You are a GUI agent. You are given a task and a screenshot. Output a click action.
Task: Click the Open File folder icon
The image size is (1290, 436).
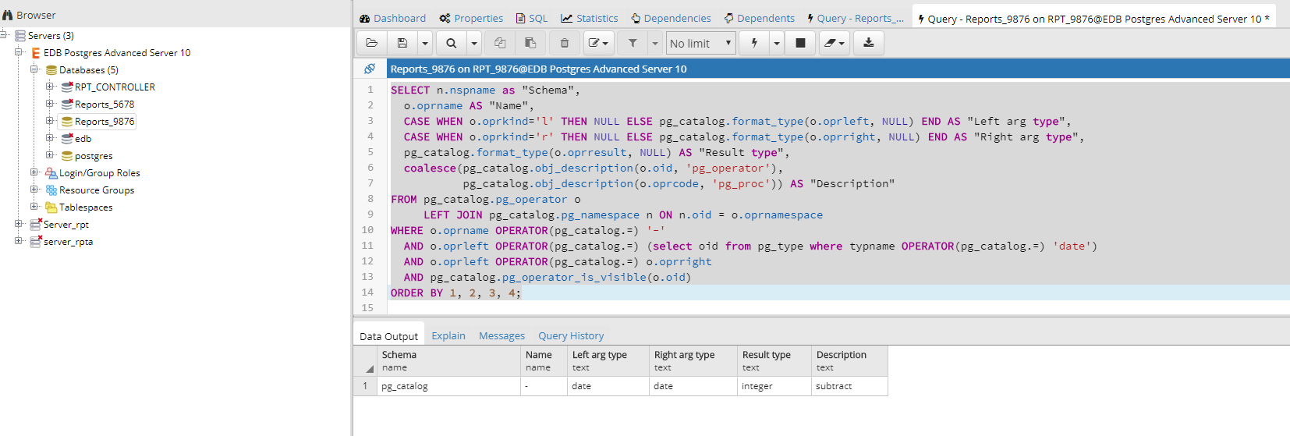[x=372, y=43]
